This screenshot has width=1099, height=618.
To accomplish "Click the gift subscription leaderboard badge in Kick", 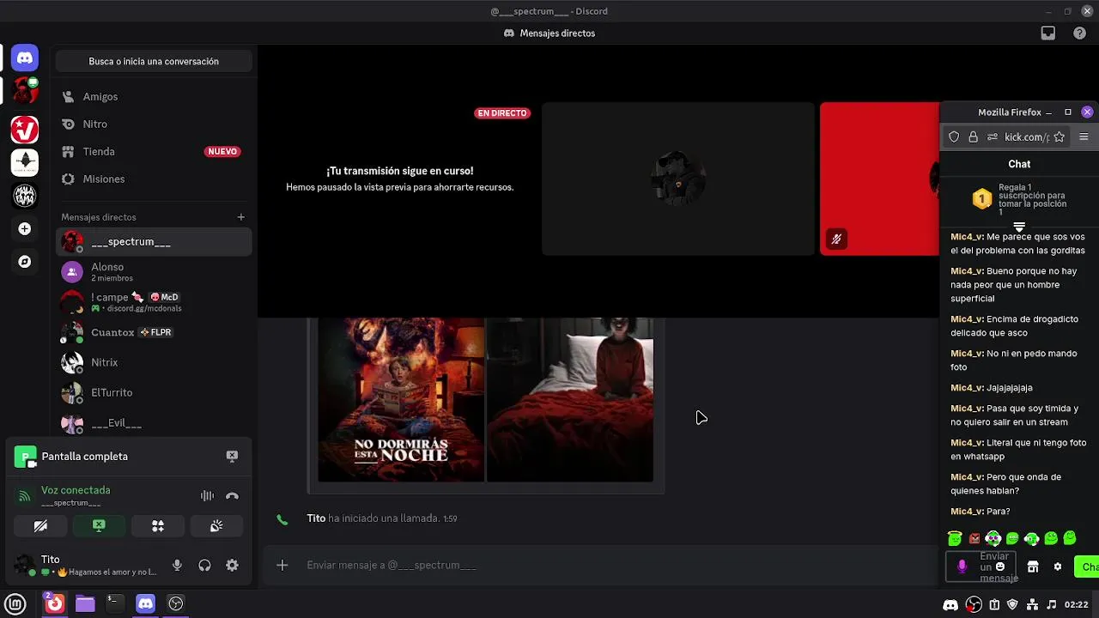I will pyautogui.click(x=982, y=199).
